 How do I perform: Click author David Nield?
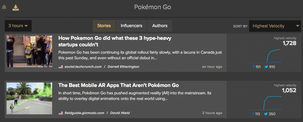[120, 113]
